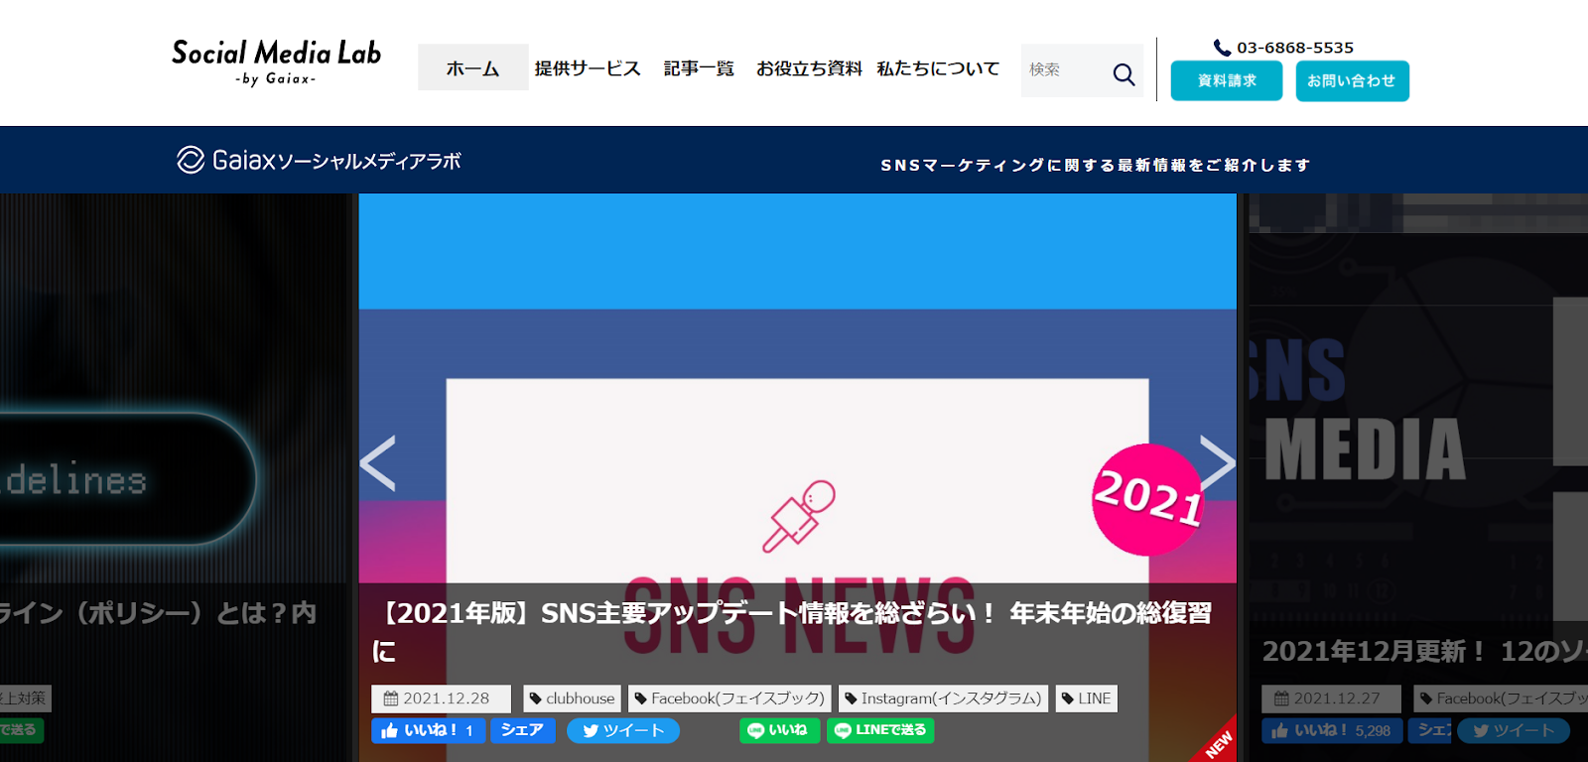
Task: Select 私たちについて in navigation
Action: [938, 68]
